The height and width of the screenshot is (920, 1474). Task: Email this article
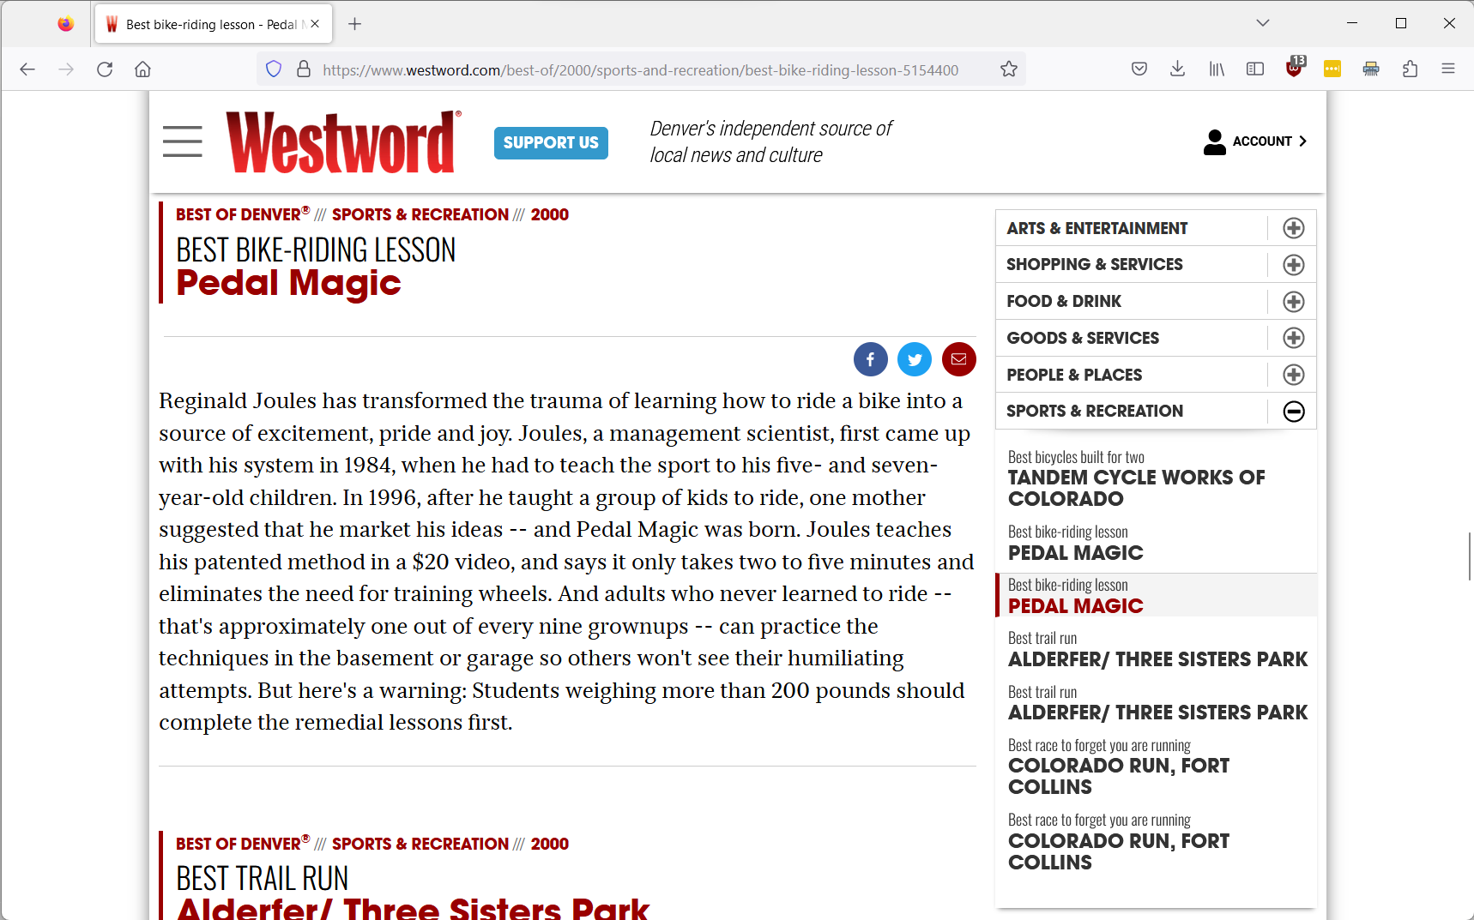(959, 359)
